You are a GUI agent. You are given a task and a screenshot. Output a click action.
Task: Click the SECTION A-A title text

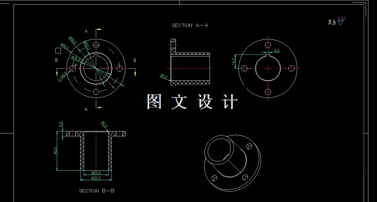[x=191, y=25]
